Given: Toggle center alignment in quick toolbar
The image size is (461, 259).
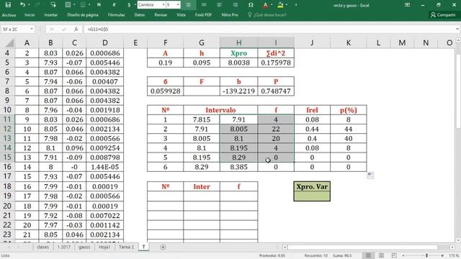Looking at the screenshot, I should (189, 5).
